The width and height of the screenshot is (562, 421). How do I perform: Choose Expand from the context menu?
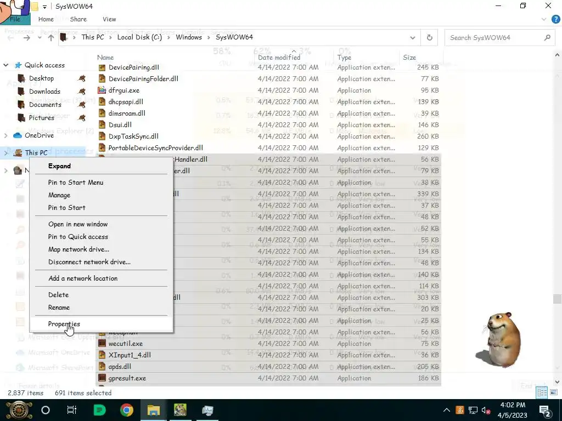click(59, 166)
